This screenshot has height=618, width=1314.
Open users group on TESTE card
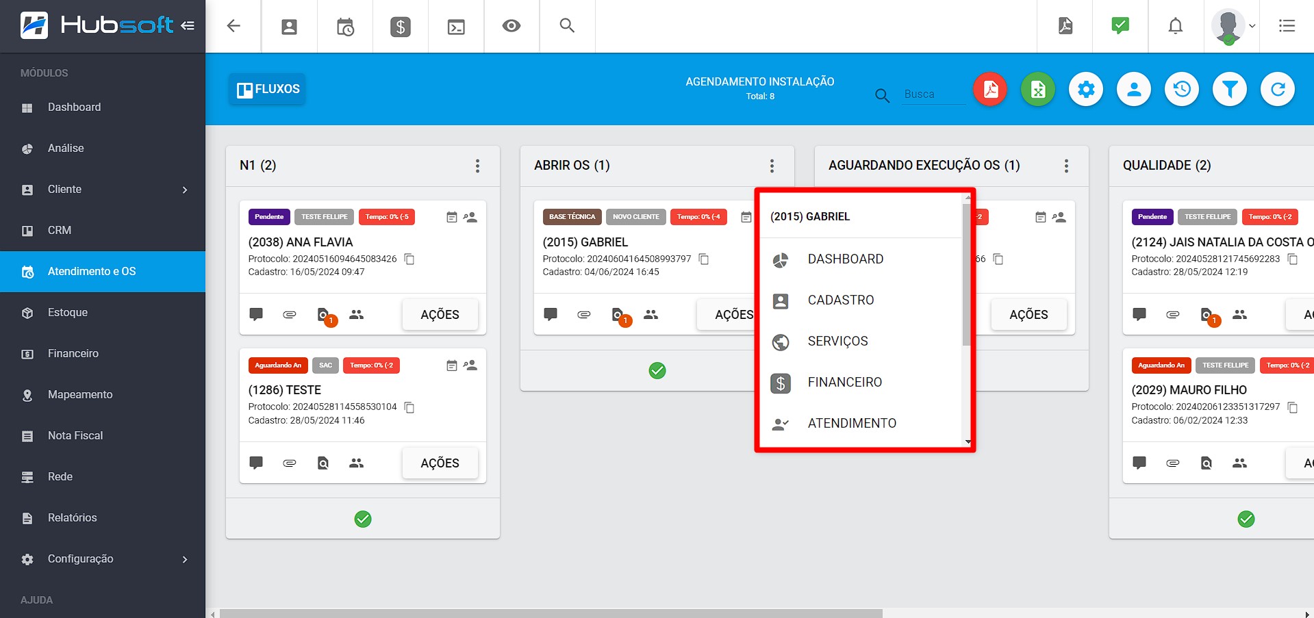356,463
